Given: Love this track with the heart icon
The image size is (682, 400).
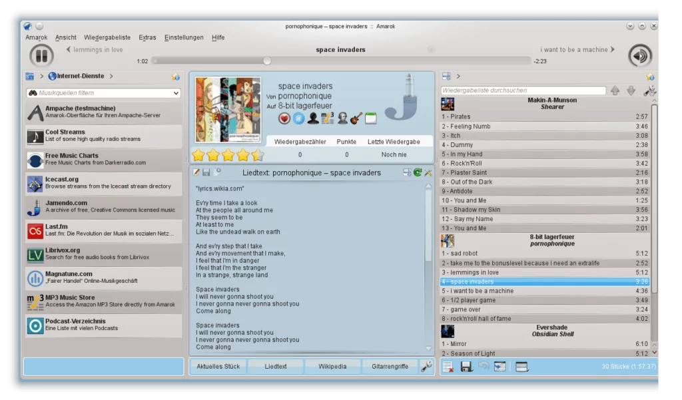Looking at the screenshot, I should click(x=284, y=118).
